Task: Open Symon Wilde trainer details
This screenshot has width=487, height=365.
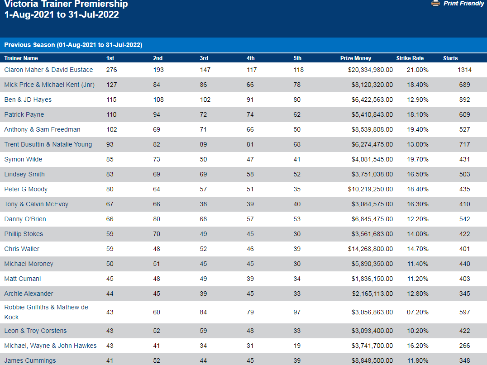Action: point(23,159)
